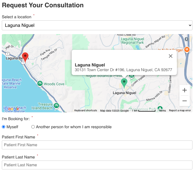Select the Myself radio option

(4, 127)
